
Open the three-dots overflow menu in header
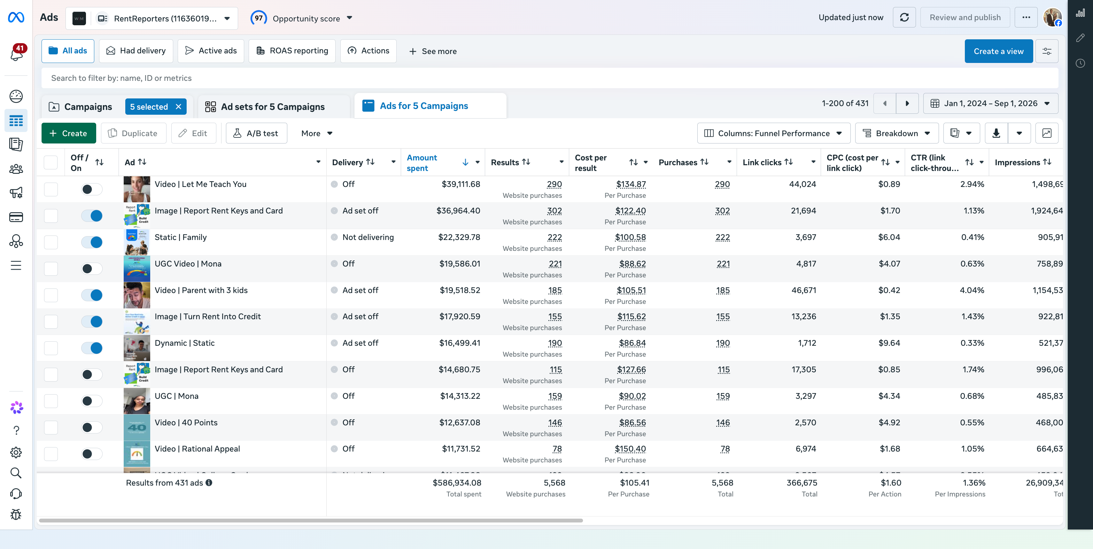tap(1026, 17)
